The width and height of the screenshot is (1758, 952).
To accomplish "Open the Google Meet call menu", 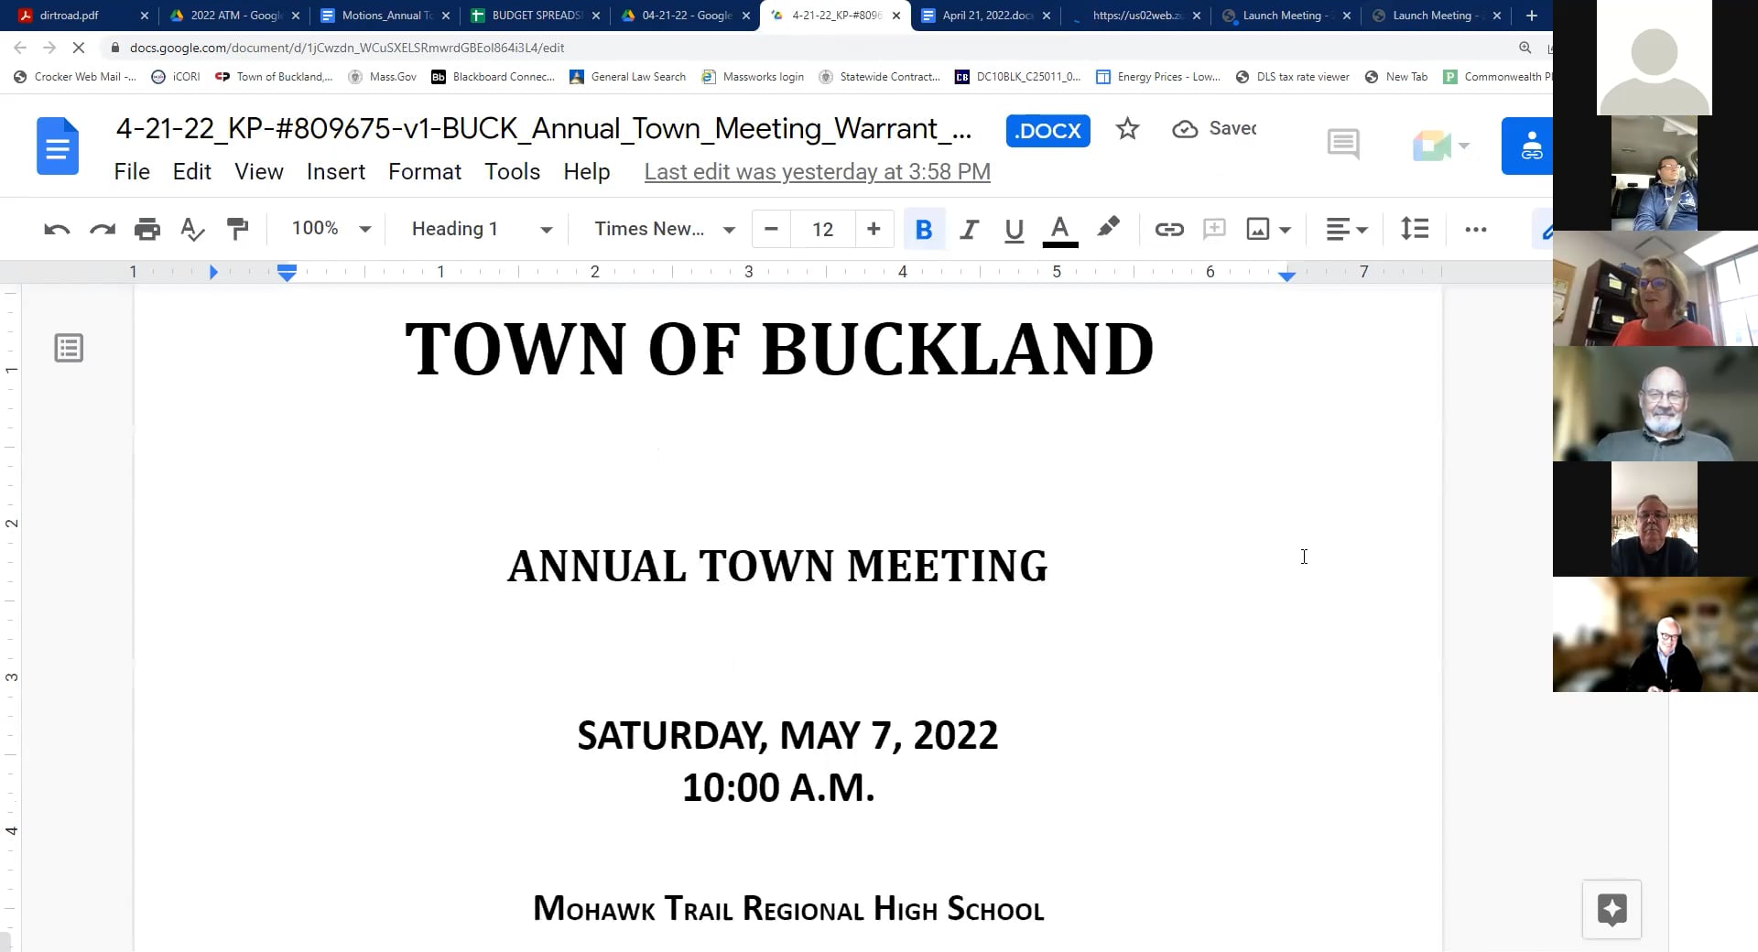I will [1440, 146].
